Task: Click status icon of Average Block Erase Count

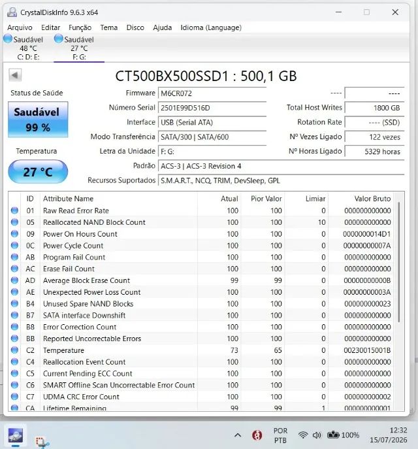Action: point(14,280)
